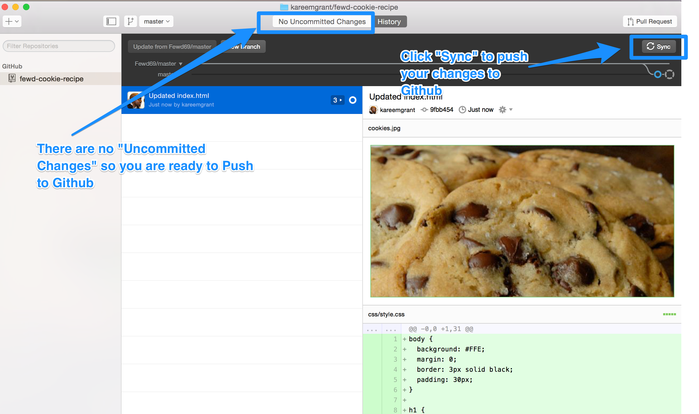Select the Updated index.html commit row
This screenshot has height=414, width=699.
pos(242,100)
